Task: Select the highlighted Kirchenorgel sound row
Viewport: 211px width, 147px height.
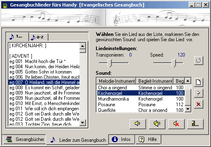Action: tap(141, 93)
